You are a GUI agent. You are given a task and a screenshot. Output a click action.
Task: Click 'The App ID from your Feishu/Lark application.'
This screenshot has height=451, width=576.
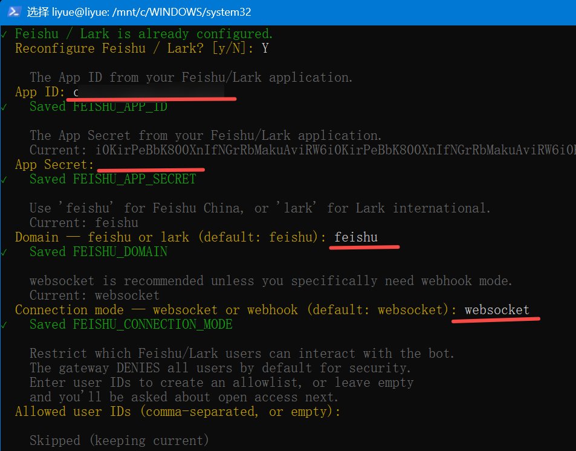(191, 77)
